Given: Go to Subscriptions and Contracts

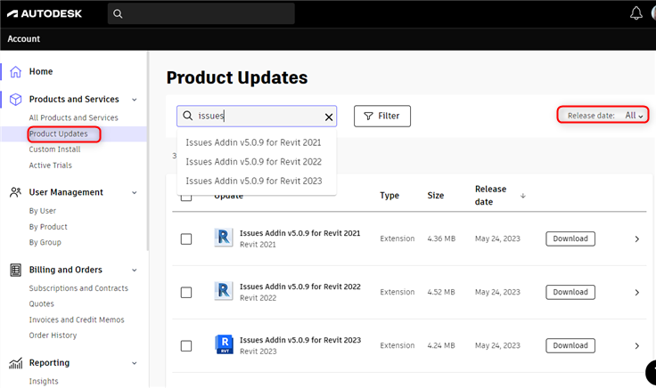Looking at the screenshot, I should point(78,288).
